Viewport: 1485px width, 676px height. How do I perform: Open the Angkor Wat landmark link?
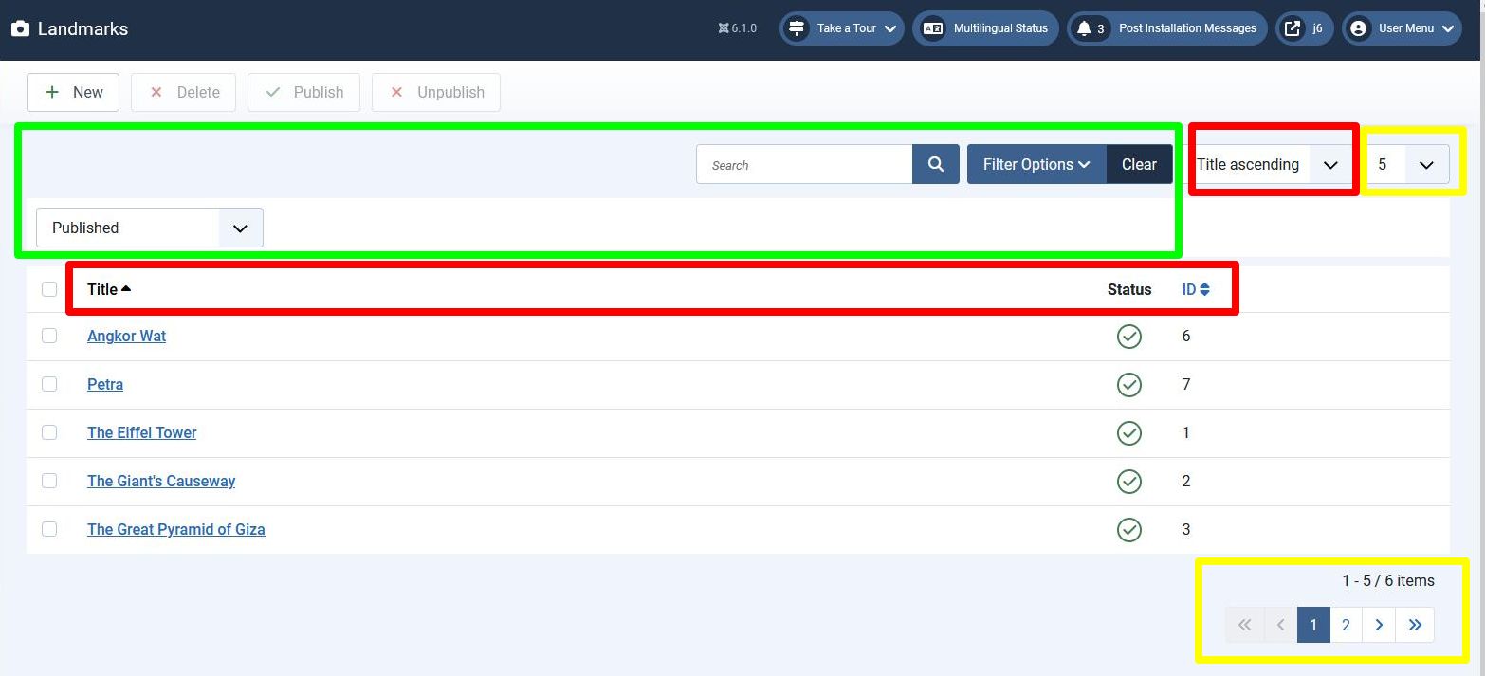coord(126,336)
